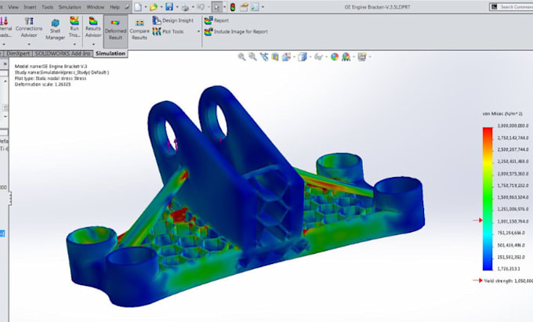Expand the Print dropdown arrow
The width and height of the screenshot is (533, 322).
tap(193, 7)
